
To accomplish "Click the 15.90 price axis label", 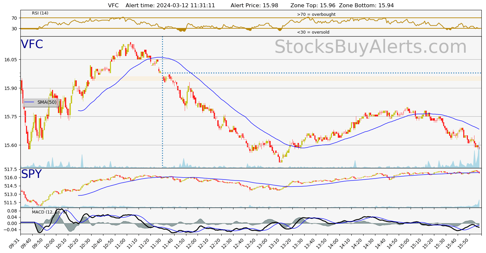I will (x=11, y=88).
